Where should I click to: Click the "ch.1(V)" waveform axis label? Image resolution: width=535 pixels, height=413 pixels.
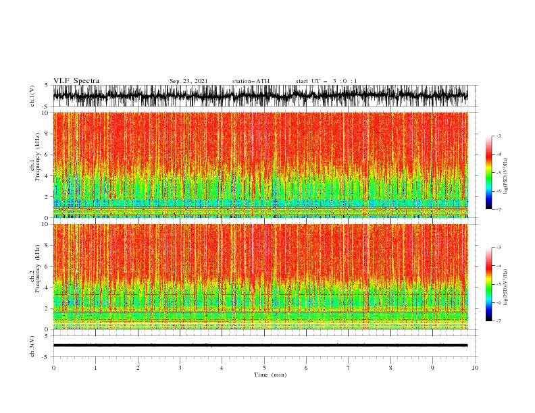click(32, 96)
